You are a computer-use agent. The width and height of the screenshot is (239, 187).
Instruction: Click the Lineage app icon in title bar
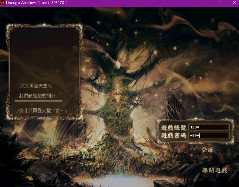pyautogui.click(x=2, y=3)
